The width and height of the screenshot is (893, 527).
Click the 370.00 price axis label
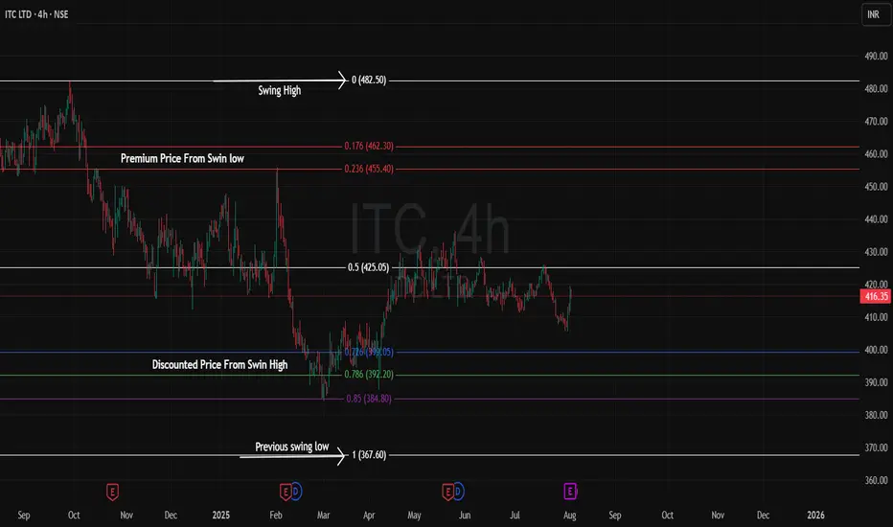point(876,447)
